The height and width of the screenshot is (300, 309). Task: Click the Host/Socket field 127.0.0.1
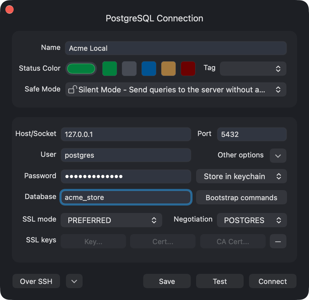click(x=126, y=134)
